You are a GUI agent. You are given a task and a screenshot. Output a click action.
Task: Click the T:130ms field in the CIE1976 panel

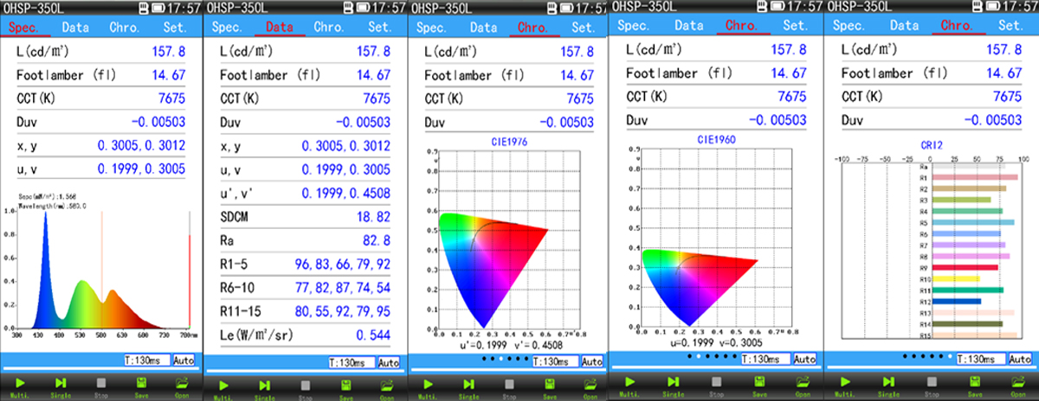coord(554,361)
